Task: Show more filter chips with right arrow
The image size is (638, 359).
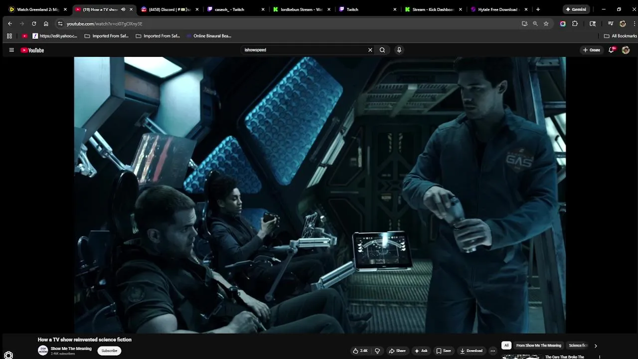Action: click(595, 346)
